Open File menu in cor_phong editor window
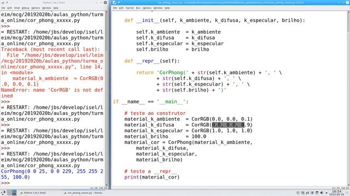The height and width of the screenshot is (196, 350). pos(115,8)
